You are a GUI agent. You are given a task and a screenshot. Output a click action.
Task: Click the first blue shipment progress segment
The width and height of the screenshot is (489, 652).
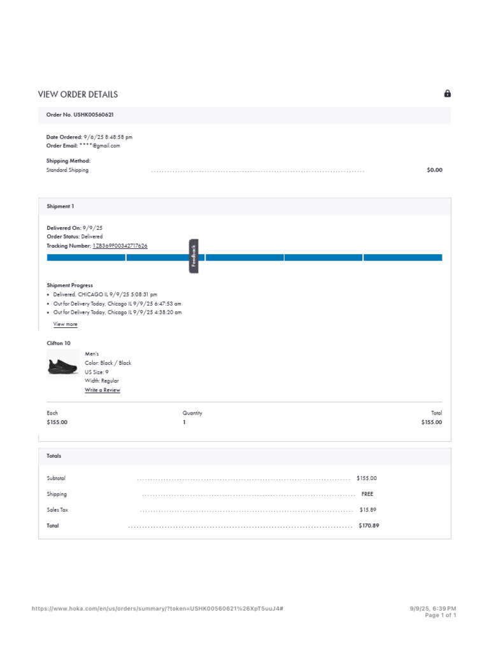(x=86, y=258)
